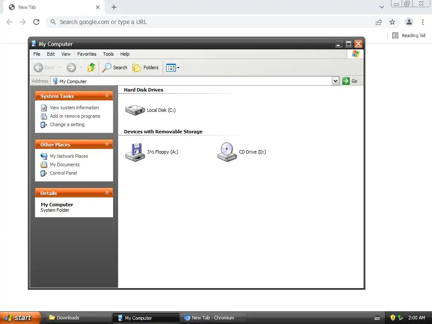432x324 pixels.
Task: Open the Forward button history dropdown
Action: [x=81, y=67]
